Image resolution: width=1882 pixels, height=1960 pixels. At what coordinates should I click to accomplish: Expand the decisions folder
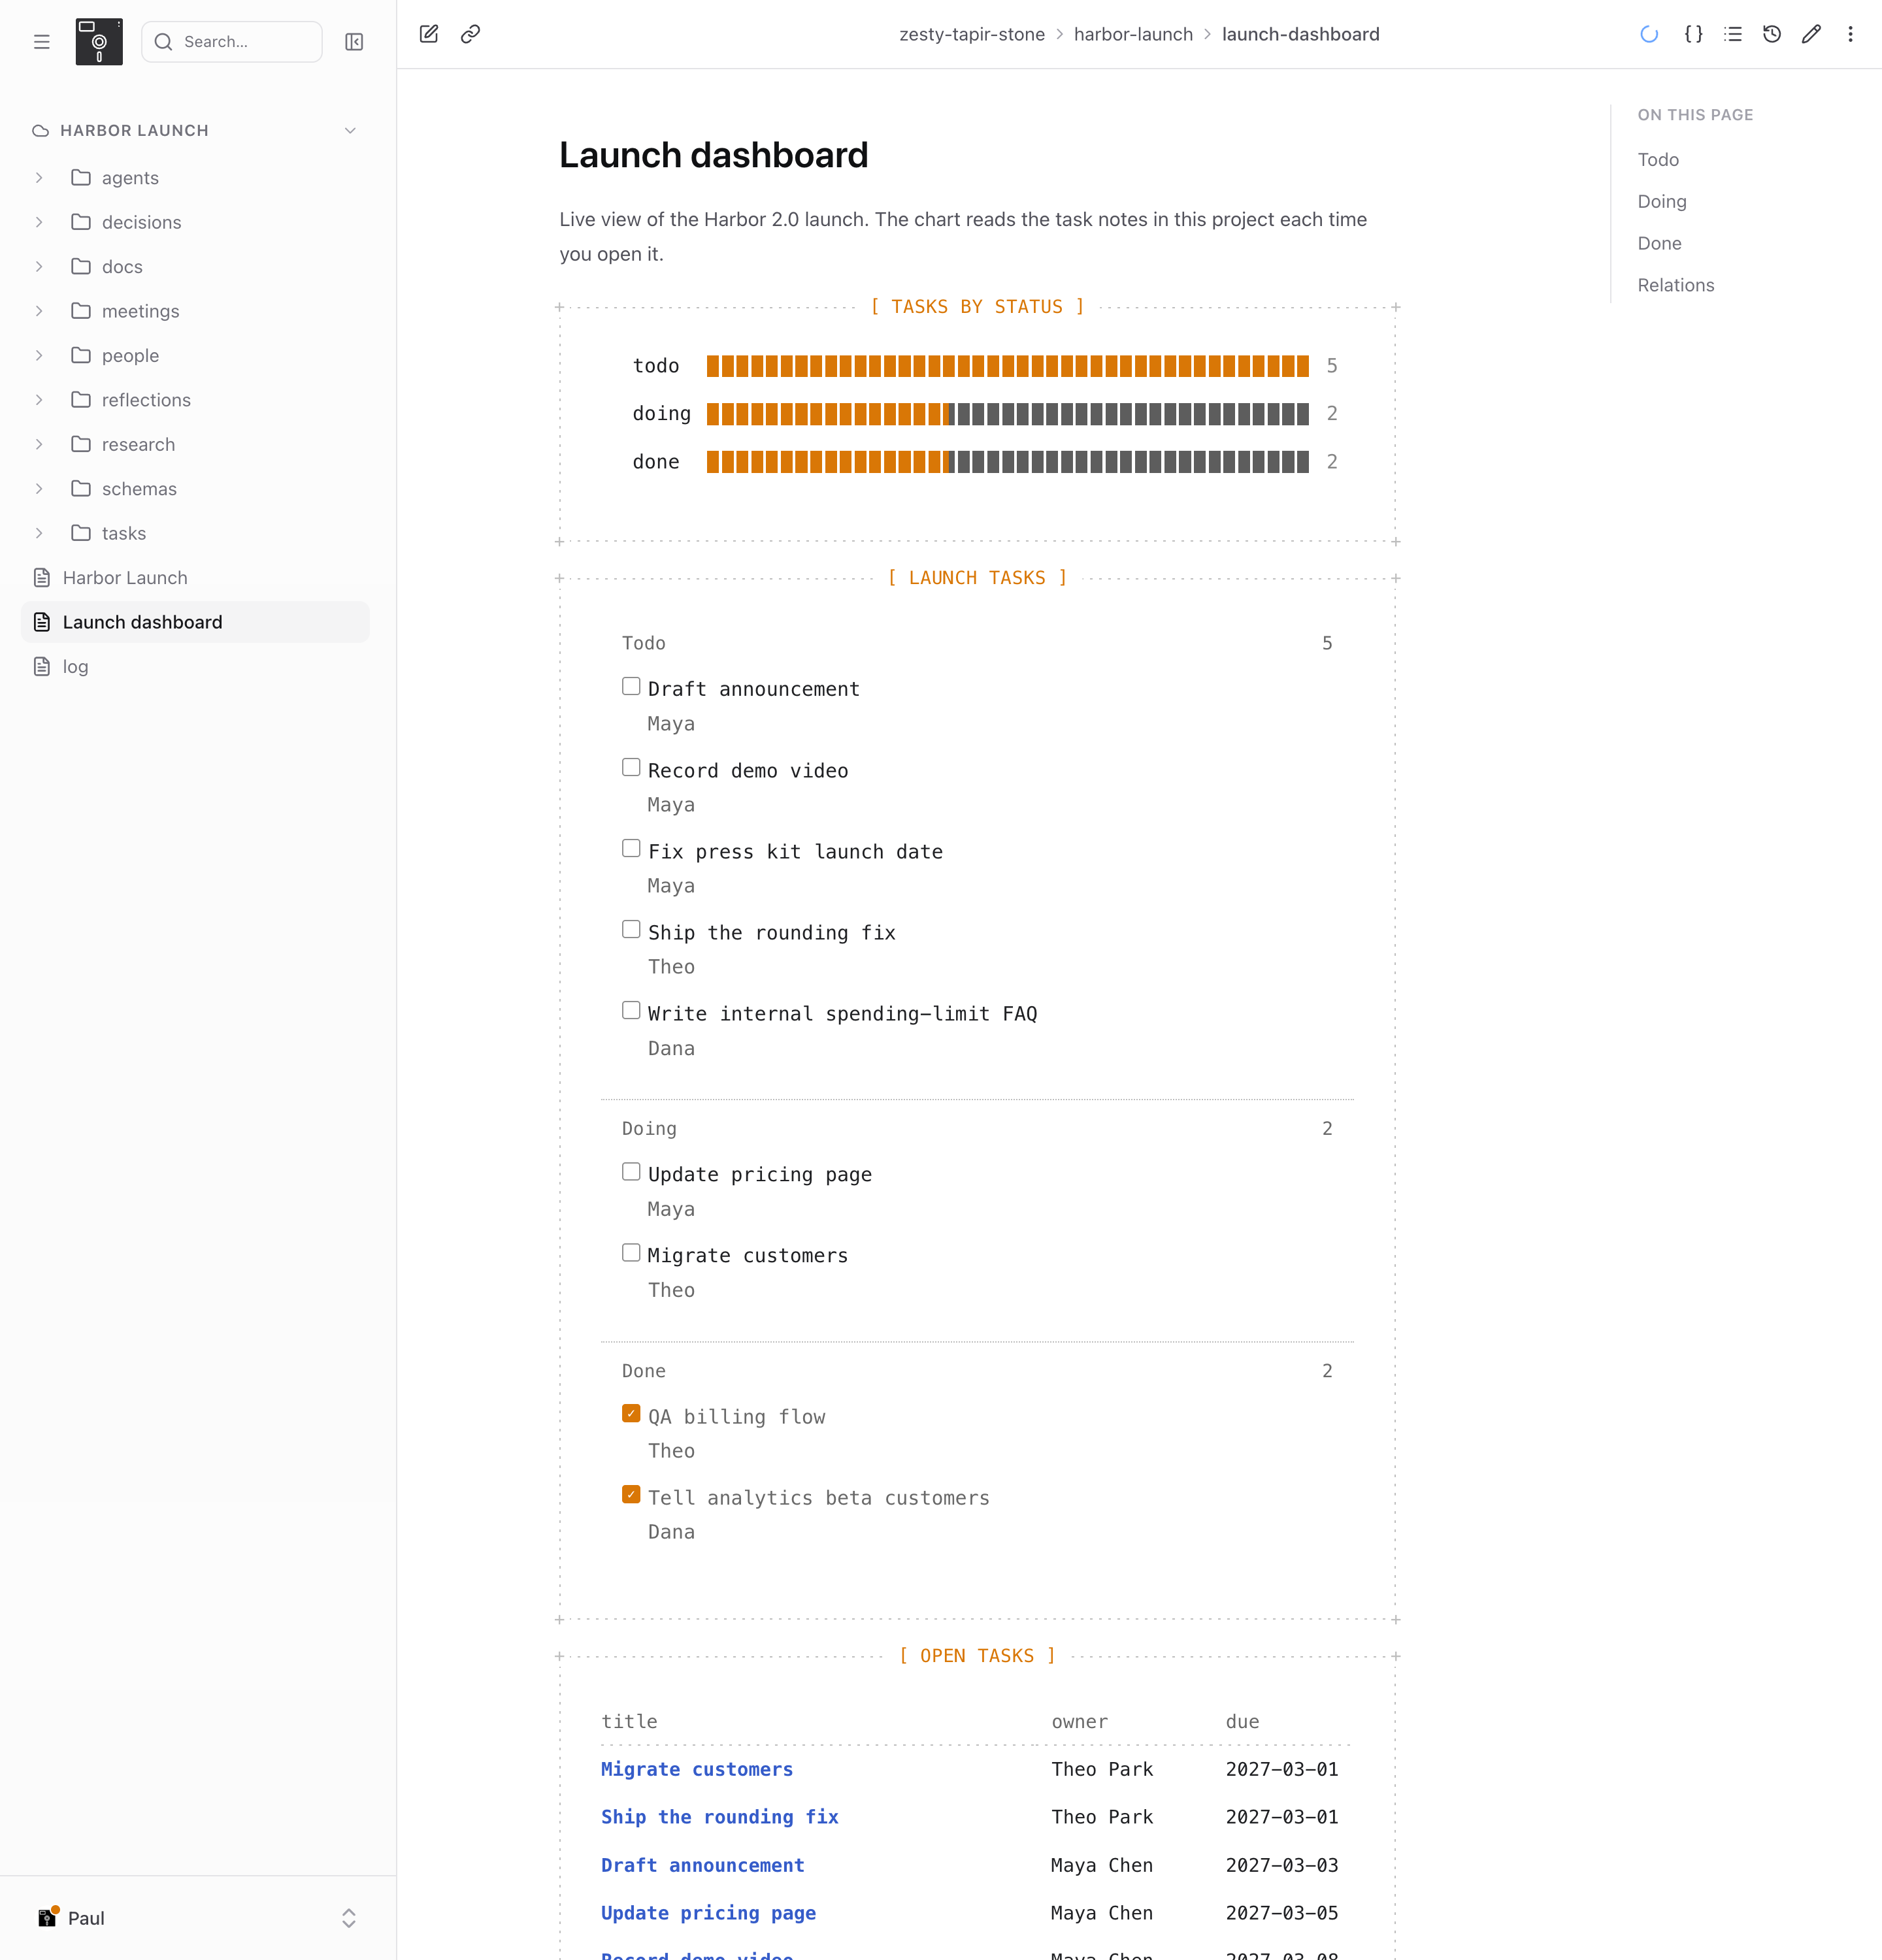pyautogui.click(x=39, y=222)
